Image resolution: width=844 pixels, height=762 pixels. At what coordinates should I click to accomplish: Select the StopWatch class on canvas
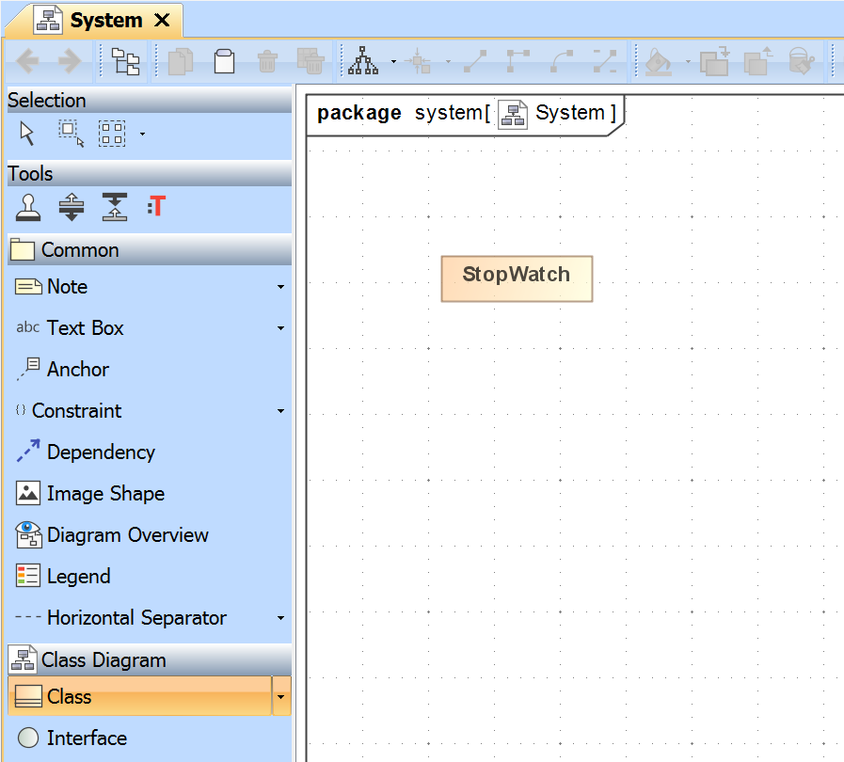[517, 278]
